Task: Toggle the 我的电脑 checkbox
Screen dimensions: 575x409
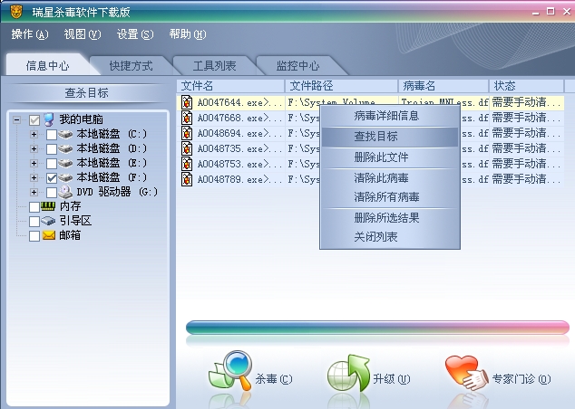Action: click(34, 120)
